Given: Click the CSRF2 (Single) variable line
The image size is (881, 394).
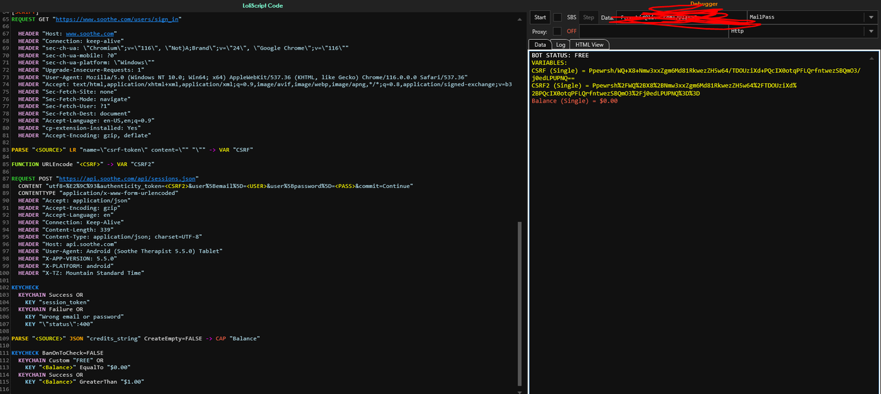Looking at the screenshot, I should (664, 89).
